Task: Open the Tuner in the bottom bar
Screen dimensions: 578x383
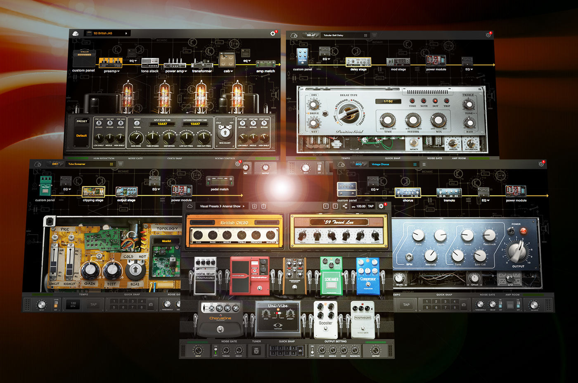Action: [x=256, y=351]
